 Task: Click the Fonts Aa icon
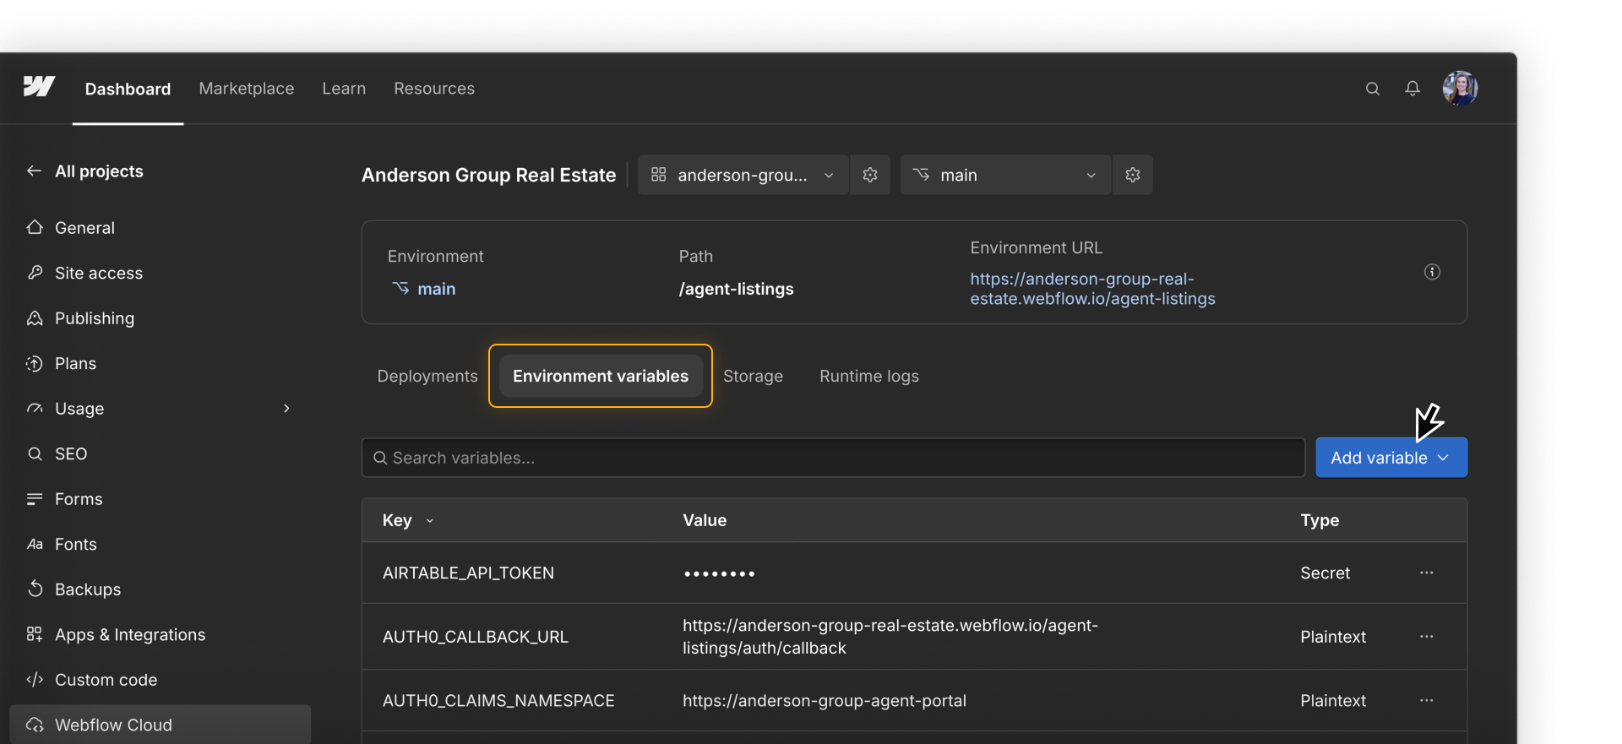35,544
